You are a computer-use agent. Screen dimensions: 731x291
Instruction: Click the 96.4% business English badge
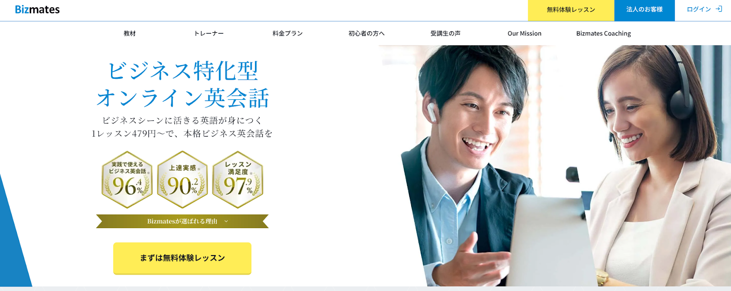click(x=127, y=179)
